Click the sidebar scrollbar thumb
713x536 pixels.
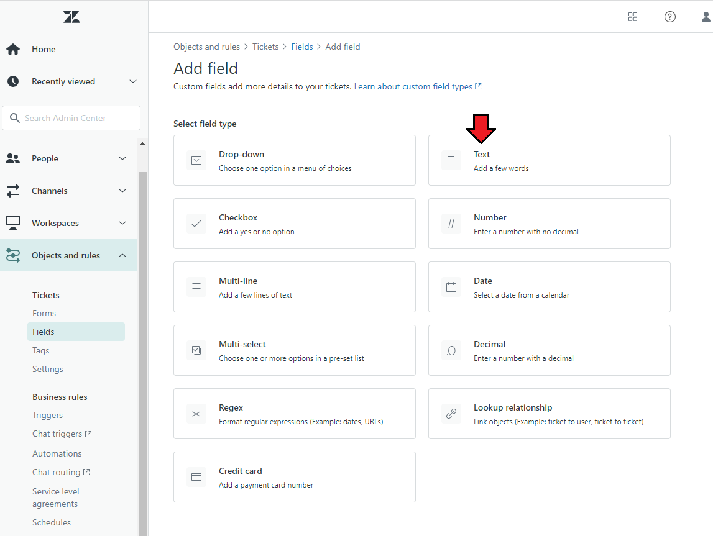[142, 354]
